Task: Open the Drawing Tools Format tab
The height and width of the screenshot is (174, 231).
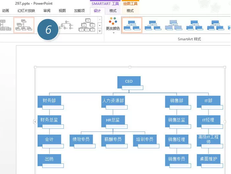Action: click(130, 11)
